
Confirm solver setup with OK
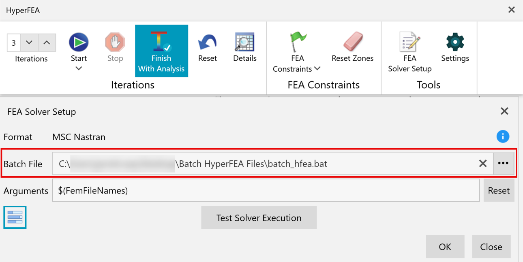pos(445,247)
